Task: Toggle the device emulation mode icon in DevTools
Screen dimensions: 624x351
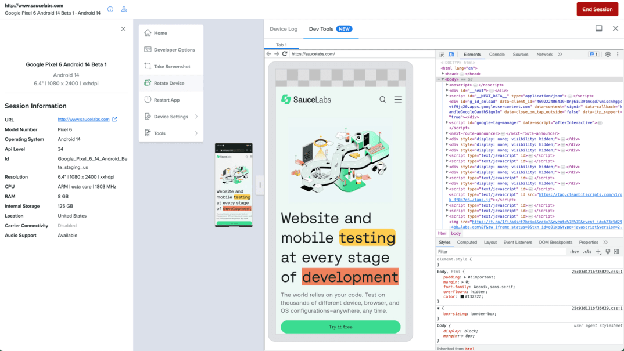Action: click(x=452, y=54)
